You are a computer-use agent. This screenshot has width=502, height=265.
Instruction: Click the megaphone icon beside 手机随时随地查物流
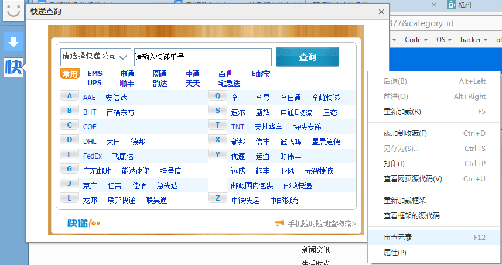(279, 223)
